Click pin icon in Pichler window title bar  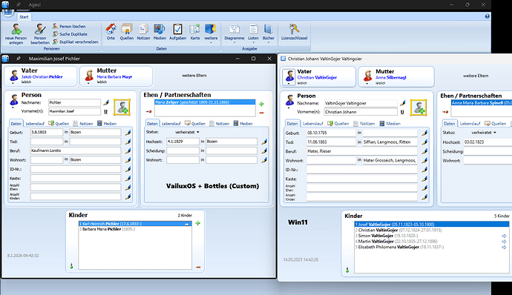click(x=19, y=59)
